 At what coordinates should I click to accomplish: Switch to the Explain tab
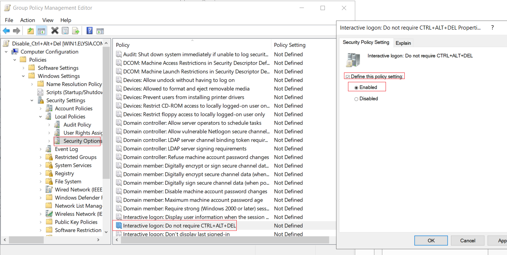coord(403,43)
